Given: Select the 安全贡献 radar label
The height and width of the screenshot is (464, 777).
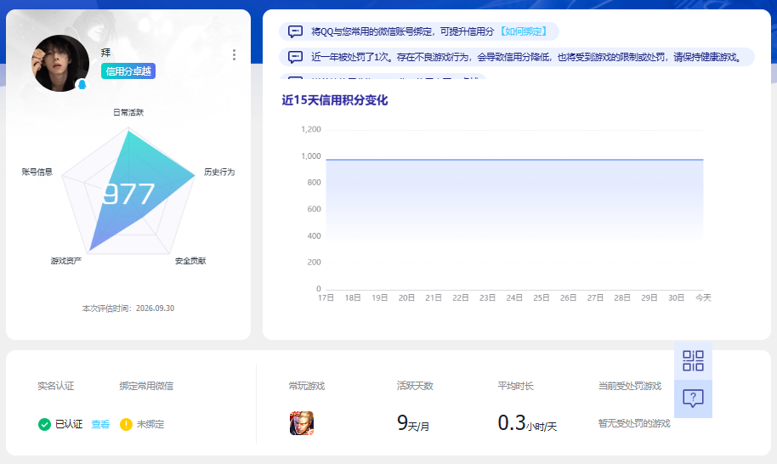Looking at the screenshot, I should (x=190, y=261).
